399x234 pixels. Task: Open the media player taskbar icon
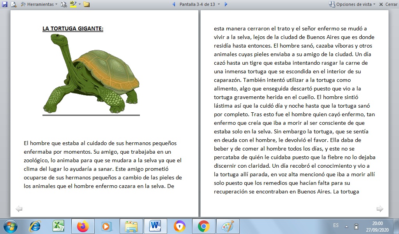tap(107, 226)
